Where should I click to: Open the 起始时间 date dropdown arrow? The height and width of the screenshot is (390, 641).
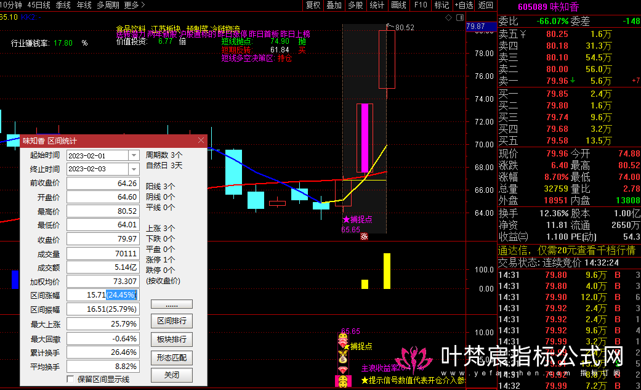point(134,155)
